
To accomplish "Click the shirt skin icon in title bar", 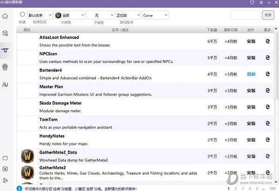I will tap(252, 2).
